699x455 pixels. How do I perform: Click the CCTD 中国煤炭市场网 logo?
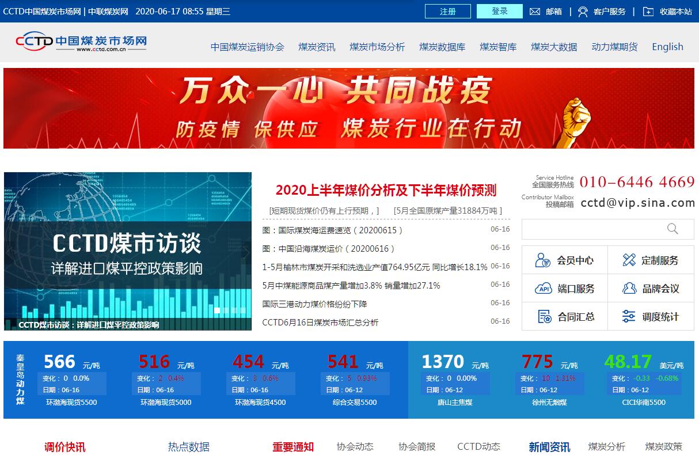pyautogui.click(x=81, y=41)
